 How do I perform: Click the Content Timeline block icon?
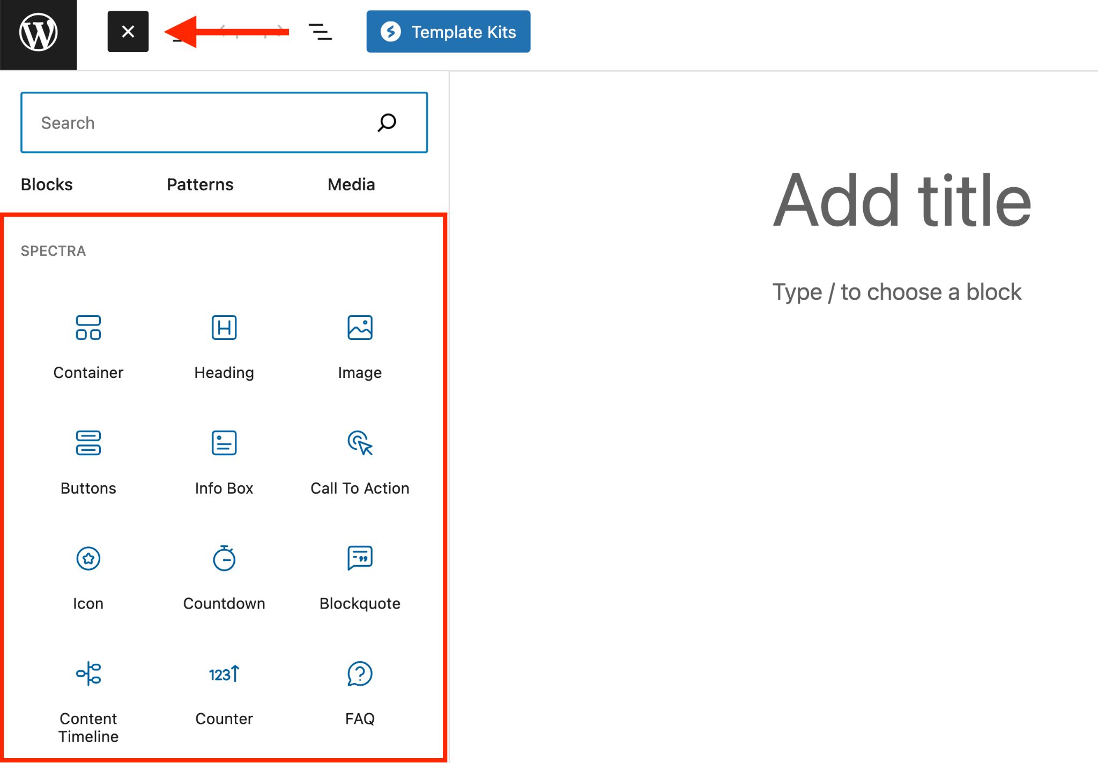point(90,675)
